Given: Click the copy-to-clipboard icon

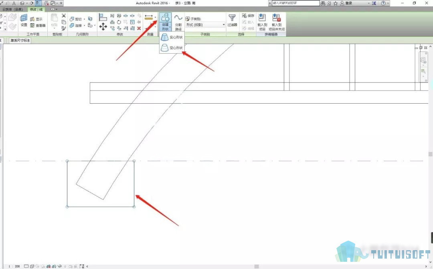Looking at the screenshot, I should click(64, 22).
